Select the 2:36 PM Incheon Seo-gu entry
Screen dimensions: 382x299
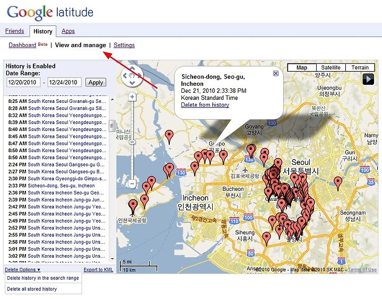tap(56, 192)
